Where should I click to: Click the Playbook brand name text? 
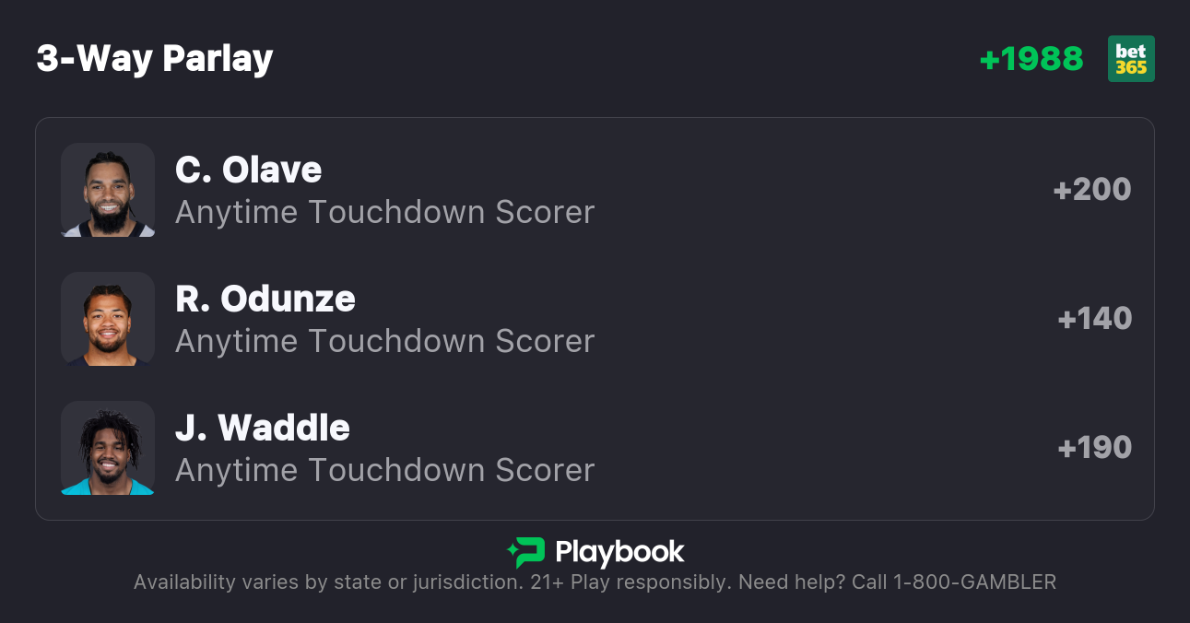tap(619, 552)
